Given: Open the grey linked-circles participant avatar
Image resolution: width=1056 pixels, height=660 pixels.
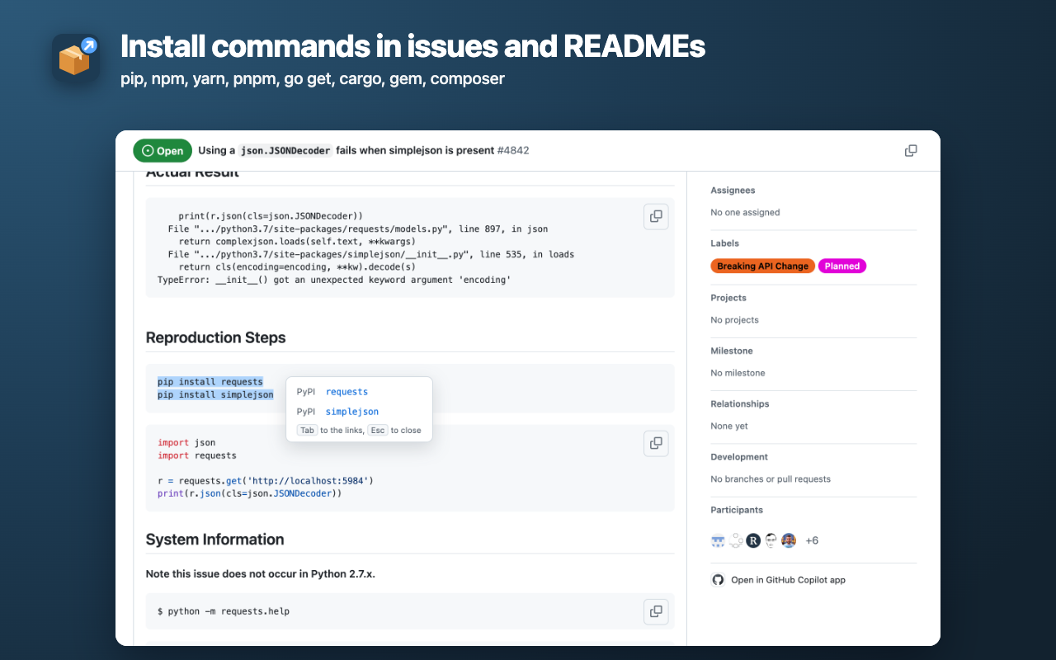Looking at the screenshot, I should tap(735, 540).
